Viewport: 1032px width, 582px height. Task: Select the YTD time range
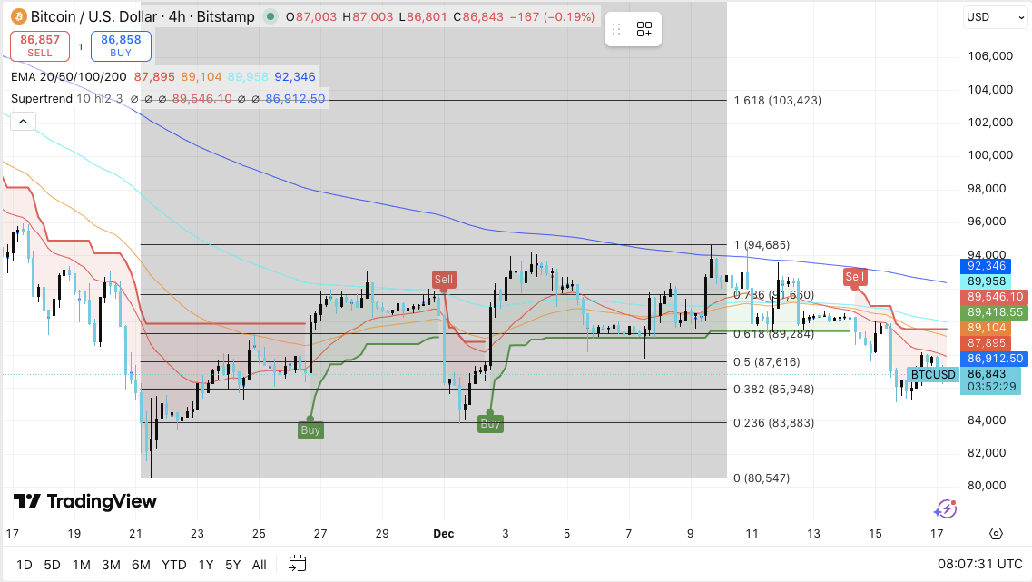click(x=174, y=565)
